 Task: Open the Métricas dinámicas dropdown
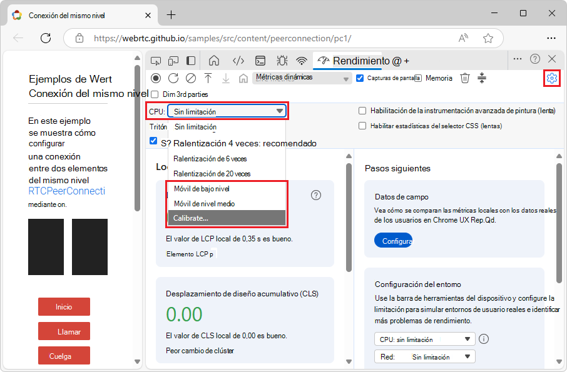pos(302,78)
